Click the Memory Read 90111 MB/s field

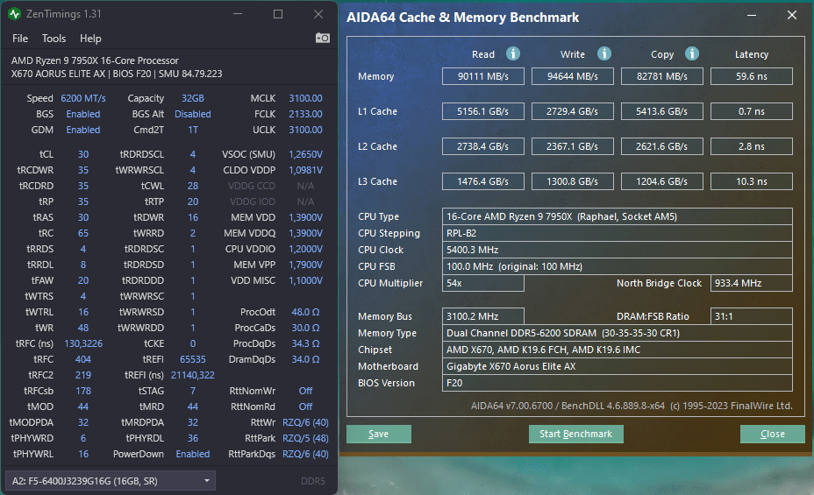click(x=482, y=76)
